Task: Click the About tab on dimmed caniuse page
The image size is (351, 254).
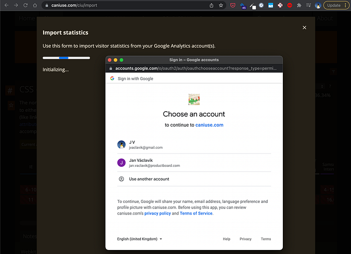Action: pos(325,19)
